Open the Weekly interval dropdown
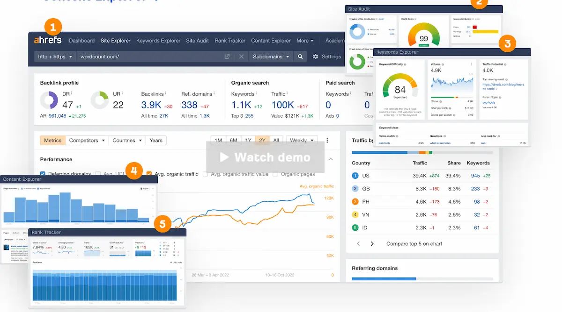 (302, 140)
